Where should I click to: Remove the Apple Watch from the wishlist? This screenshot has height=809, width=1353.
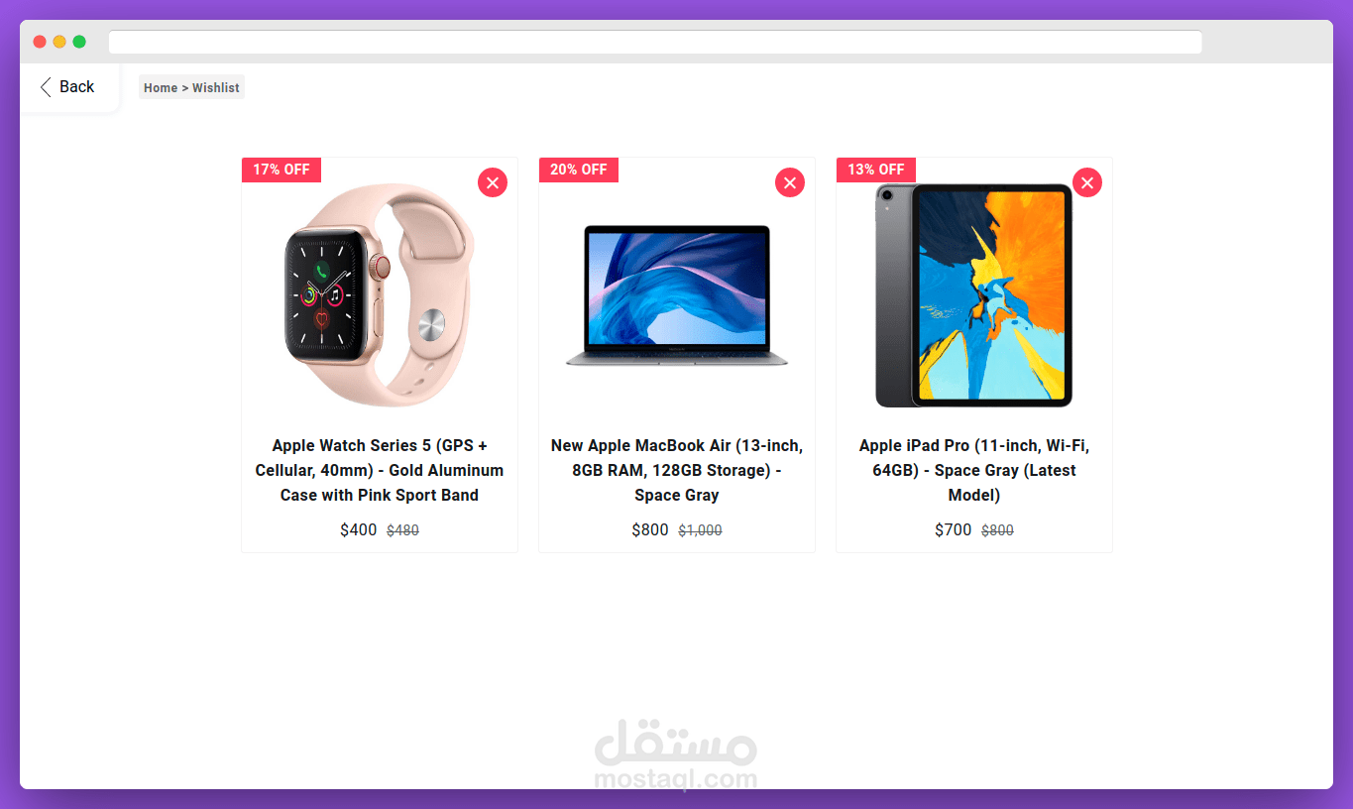tap(493, 182)
